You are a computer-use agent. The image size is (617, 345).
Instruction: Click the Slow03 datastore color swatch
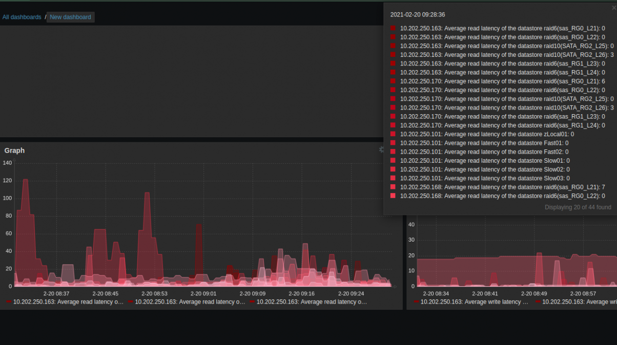(x=393, y=178)
